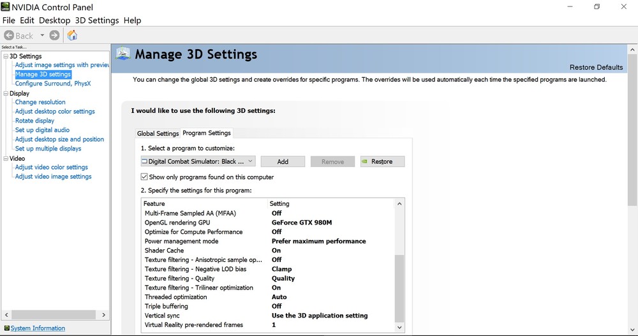Click the NVIDIA logo in the title bar
638x336 pixels.
click(6, 7)
